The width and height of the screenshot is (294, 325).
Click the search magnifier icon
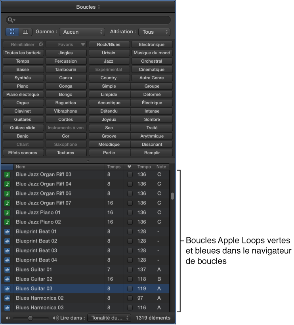pos(11,20)
